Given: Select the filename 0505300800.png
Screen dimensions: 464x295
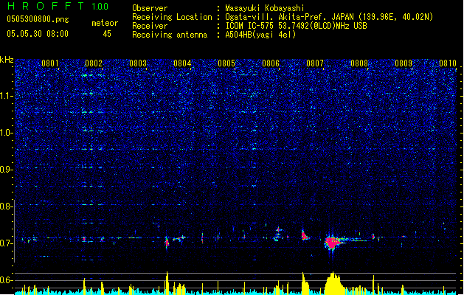Looking at the screenshot, I should (38, 19).
